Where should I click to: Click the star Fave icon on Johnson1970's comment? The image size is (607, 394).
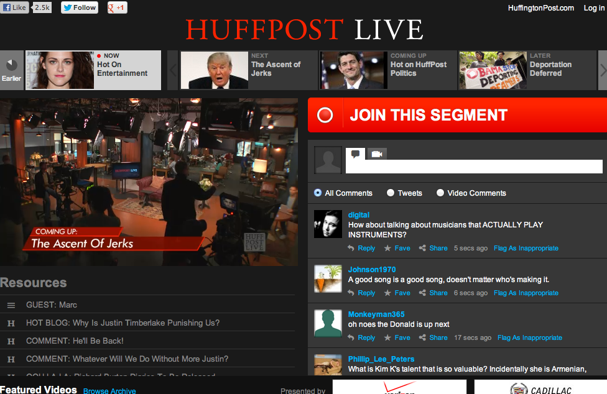tap(387, 293)
